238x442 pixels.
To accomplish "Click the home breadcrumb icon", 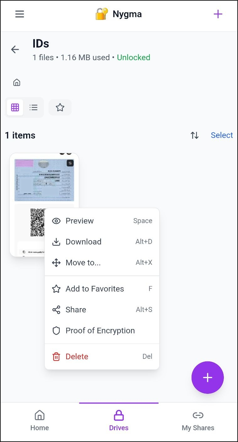I will 17,82.
